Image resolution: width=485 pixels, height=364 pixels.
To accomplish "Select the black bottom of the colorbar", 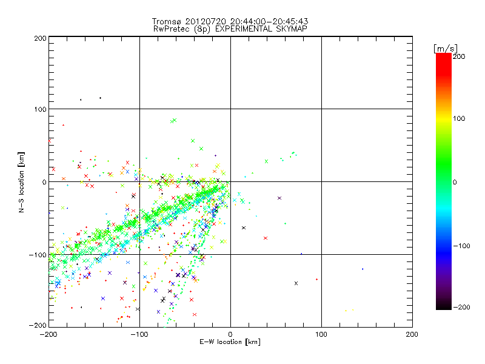I will click(443, 306).
